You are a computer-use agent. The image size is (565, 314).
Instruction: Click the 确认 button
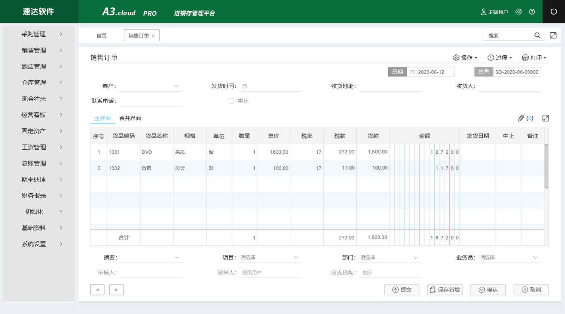click(488, 289)
